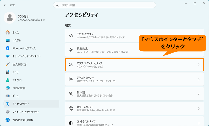
Task: Click the search magnifier icon
Action: (57, 5)
